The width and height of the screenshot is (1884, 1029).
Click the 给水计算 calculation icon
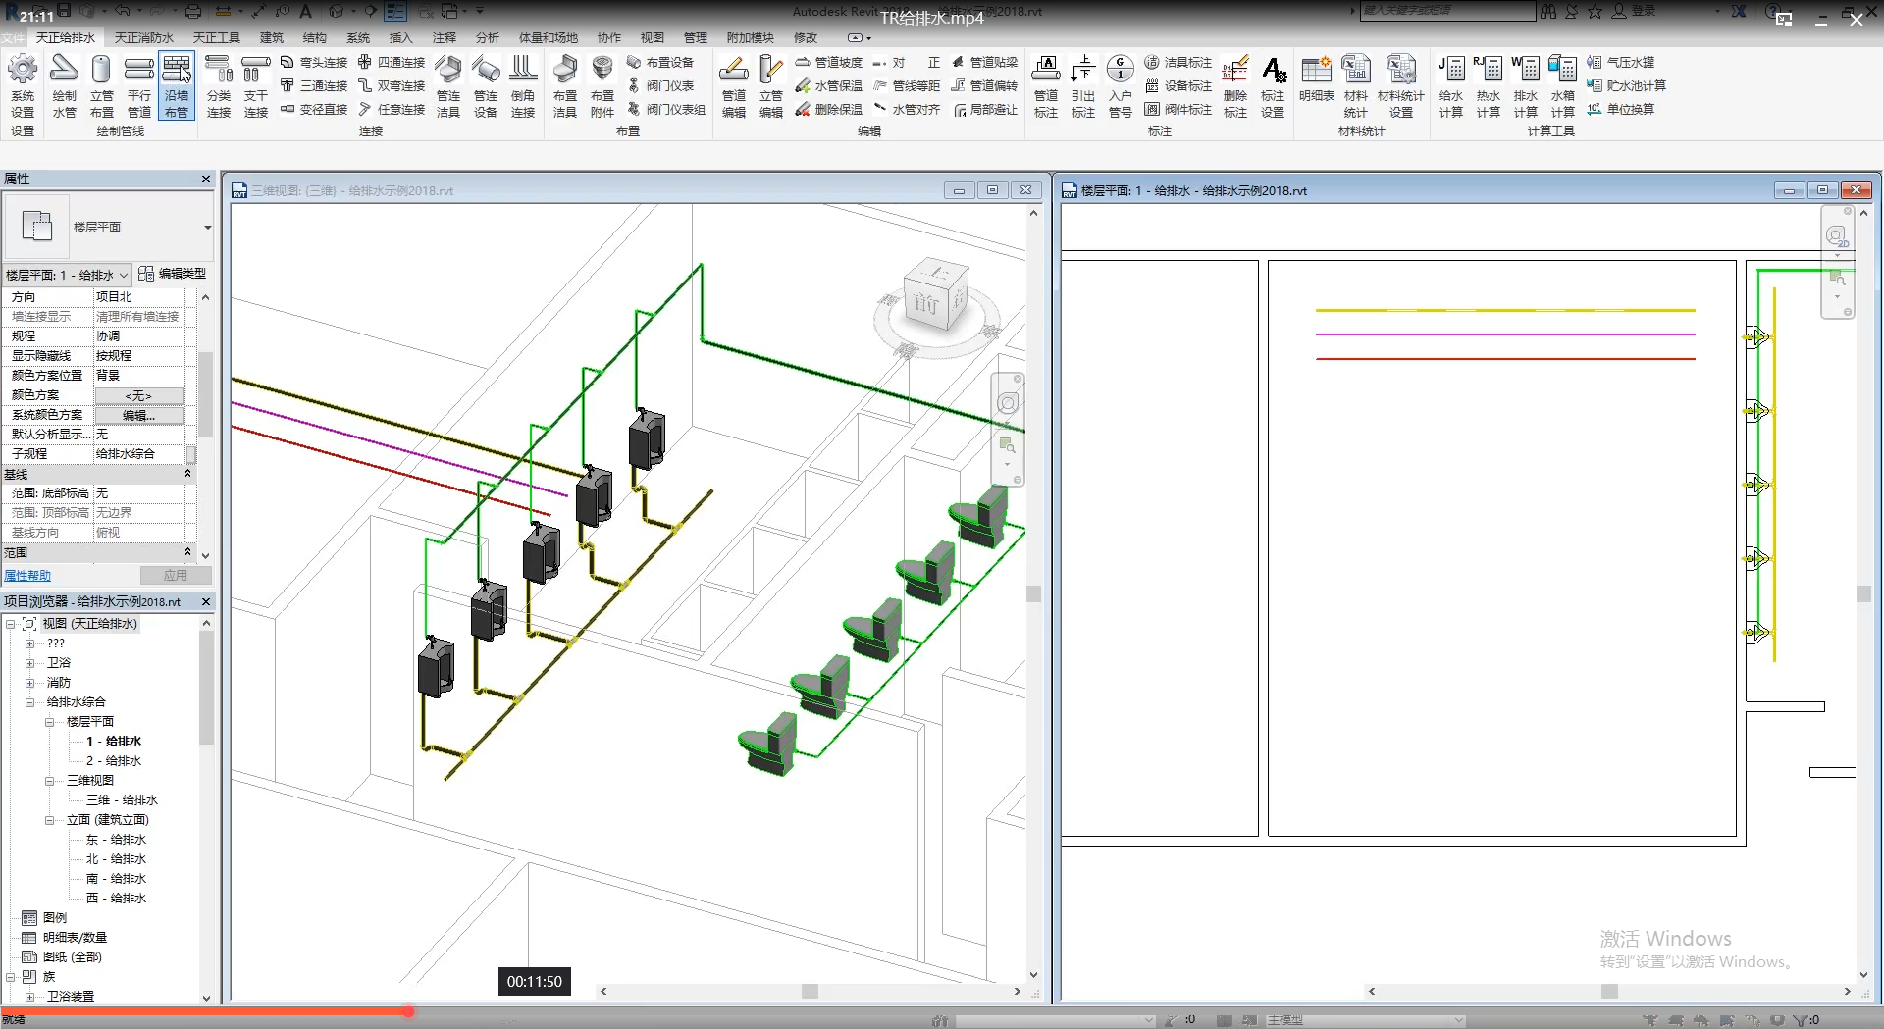(1451, 71)
